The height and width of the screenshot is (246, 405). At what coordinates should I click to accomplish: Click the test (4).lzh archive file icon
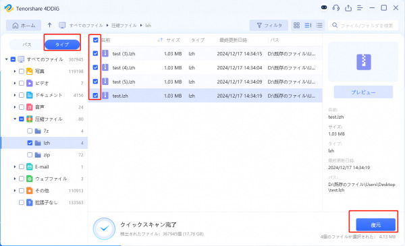pos(105,67)
